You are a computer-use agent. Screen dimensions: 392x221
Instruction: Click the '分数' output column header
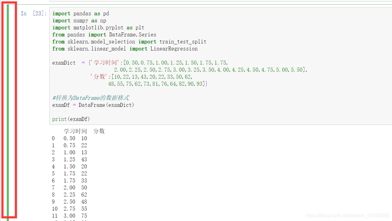click(x=99, y=131)
